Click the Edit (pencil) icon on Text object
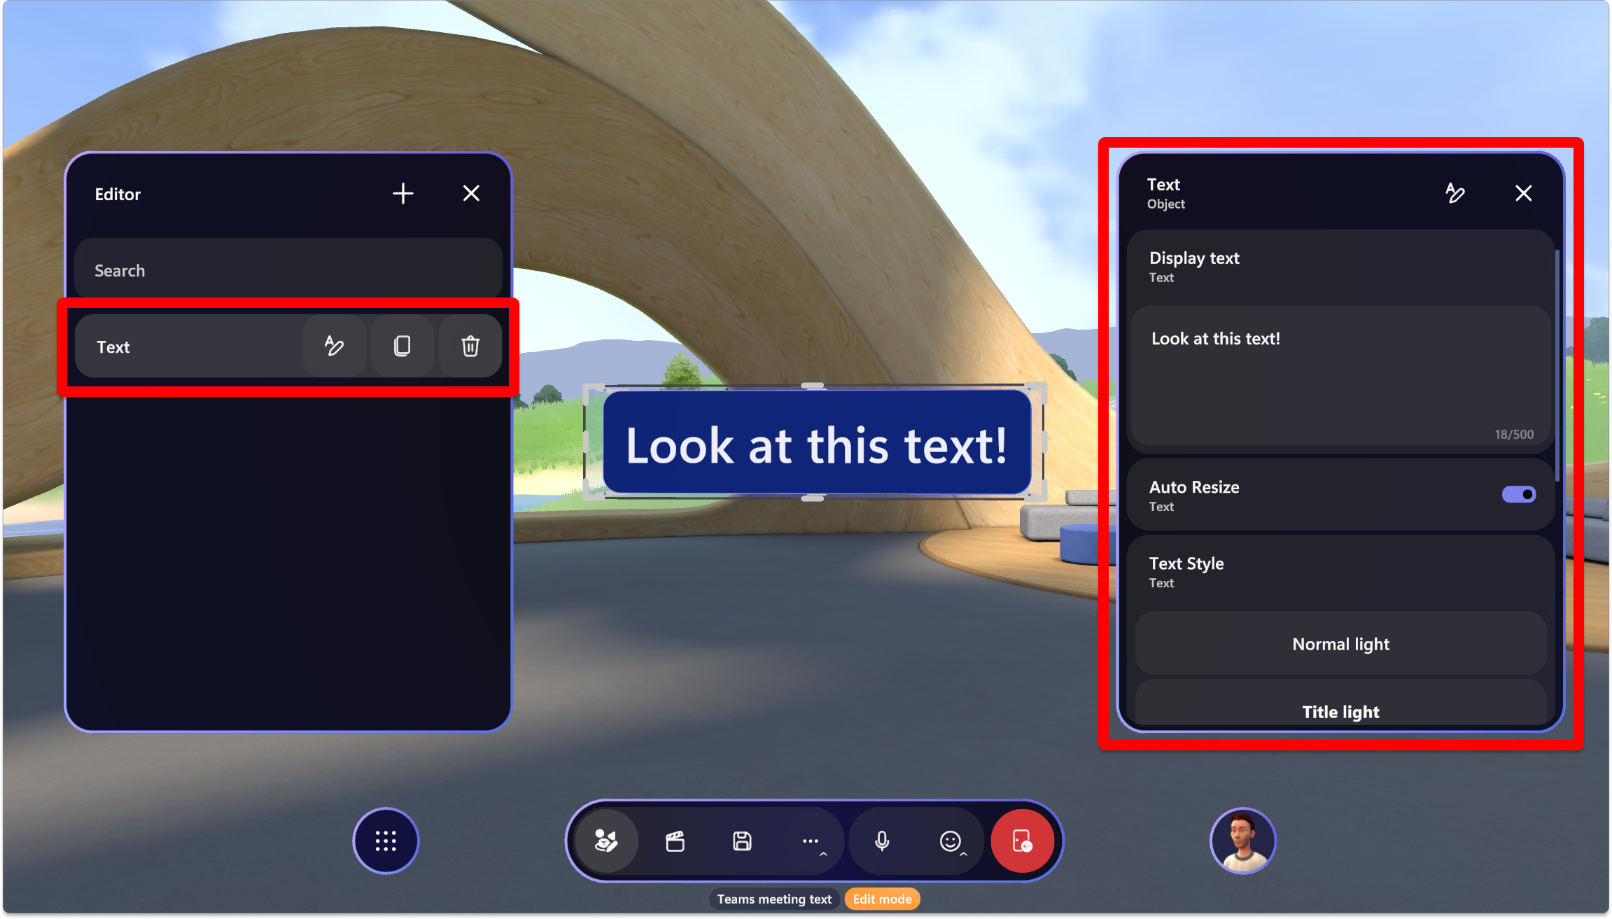 [x=332, y=346]
